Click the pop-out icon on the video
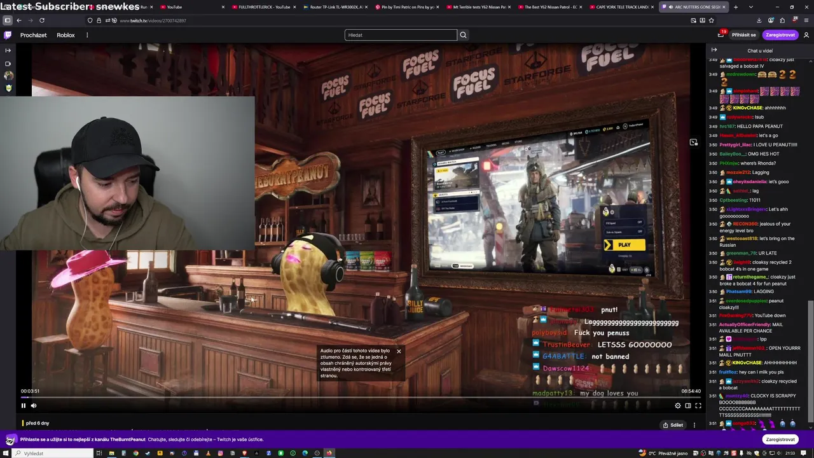Viewport: 814px width, 458px height. click(693, 142)
